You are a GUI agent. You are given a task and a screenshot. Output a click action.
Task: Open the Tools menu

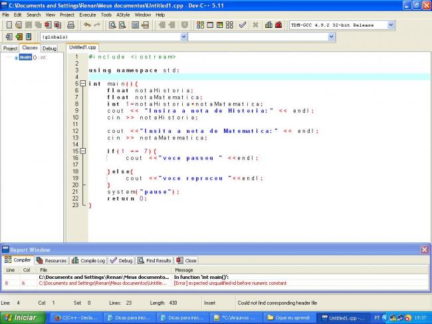click(x=106, y=15)
